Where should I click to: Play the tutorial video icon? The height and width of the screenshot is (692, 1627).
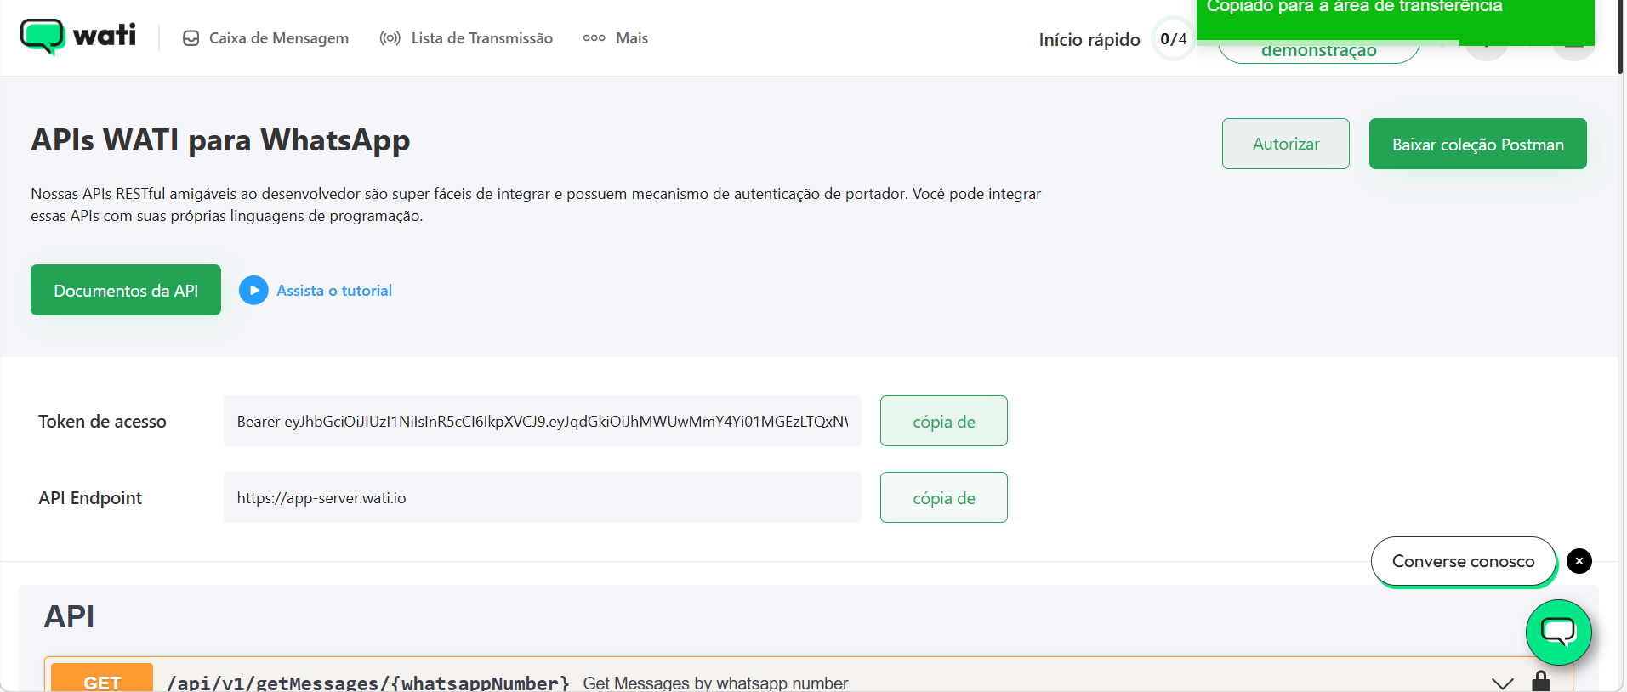(253, 291)
